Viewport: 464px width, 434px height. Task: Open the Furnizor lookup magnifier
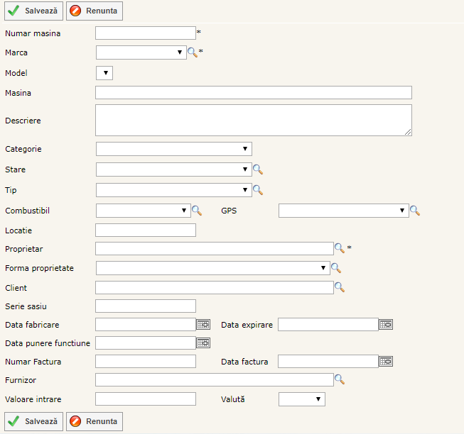(340, 380)
